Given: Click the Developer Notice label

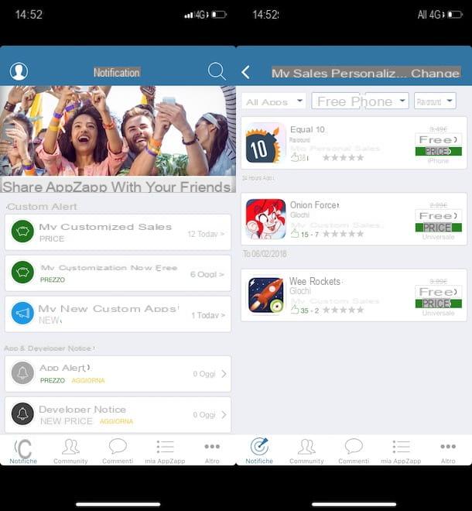Looking at the screenshot, I should pyautogui.click(x=83, y=410).
